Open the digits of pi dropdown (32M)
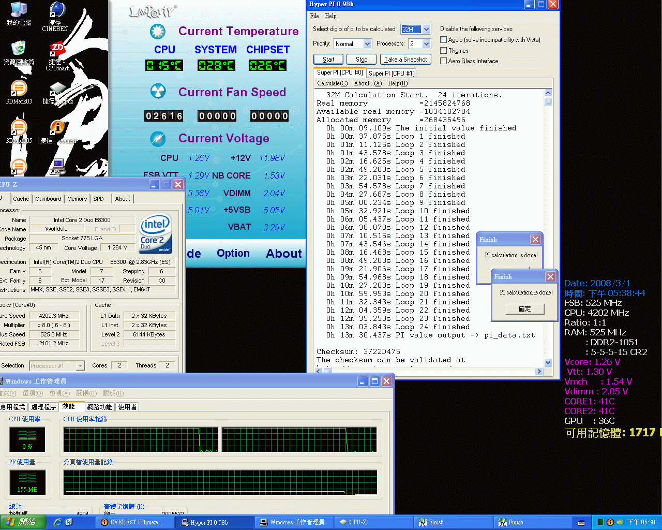 click(426, 30)
